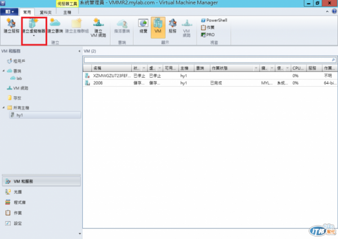Show the Services (服務) view in ribbon

(172, 26)
